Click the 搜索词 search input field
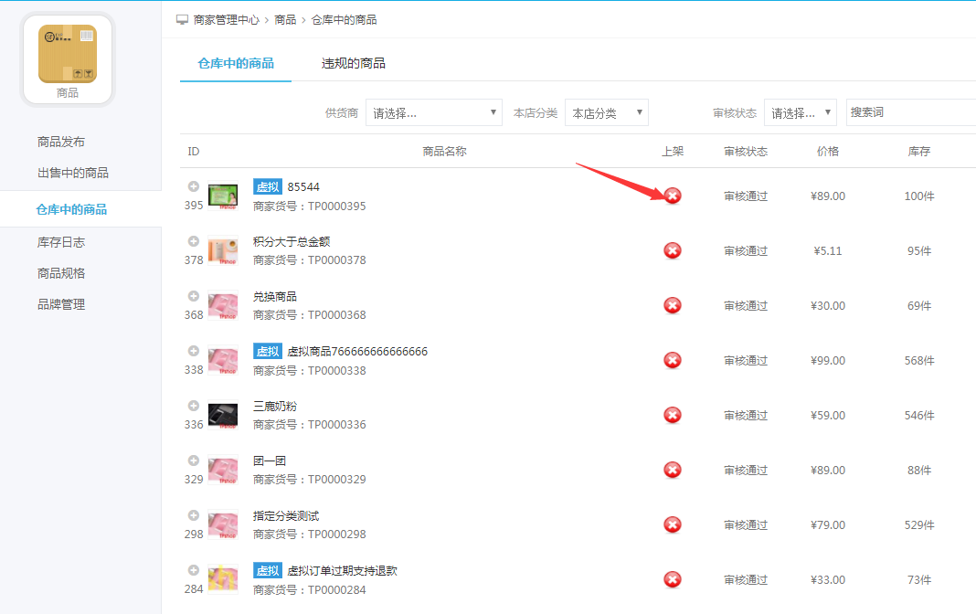Screen dimensions: 976x614 [x=909, y=112]
